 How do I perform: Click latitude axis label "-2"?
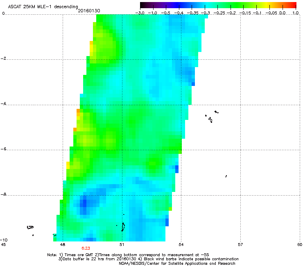click(3, 59)
